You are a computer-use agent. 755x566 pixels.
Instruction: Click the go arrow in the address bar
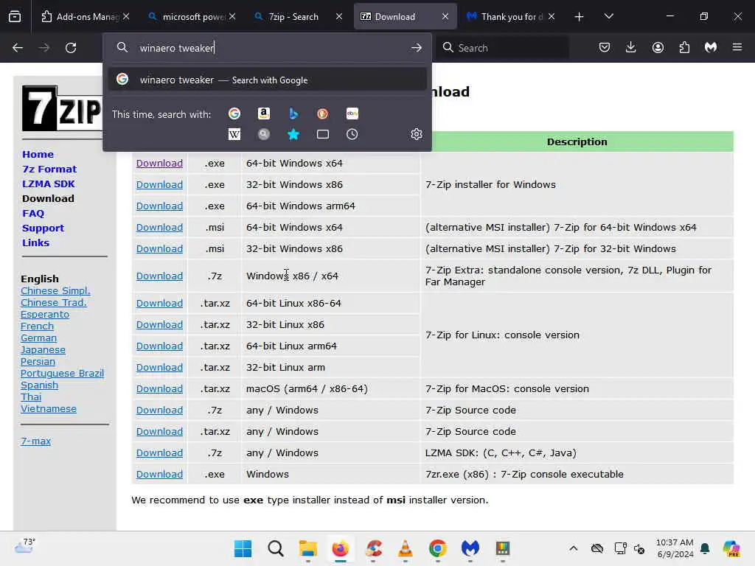417,48
